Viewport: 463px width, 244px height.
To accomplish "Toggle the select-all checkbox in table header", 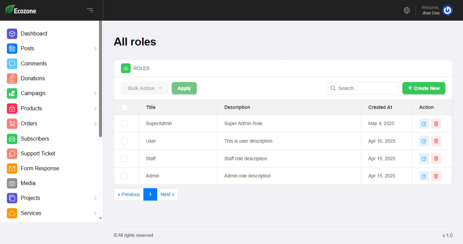I will [125, 108].
